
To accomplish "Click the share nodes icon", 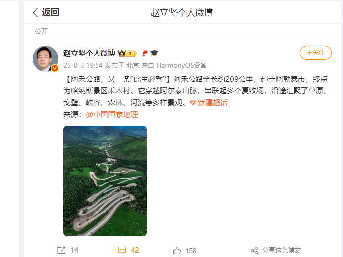I will pyautogui.click(x=255, y=250).
